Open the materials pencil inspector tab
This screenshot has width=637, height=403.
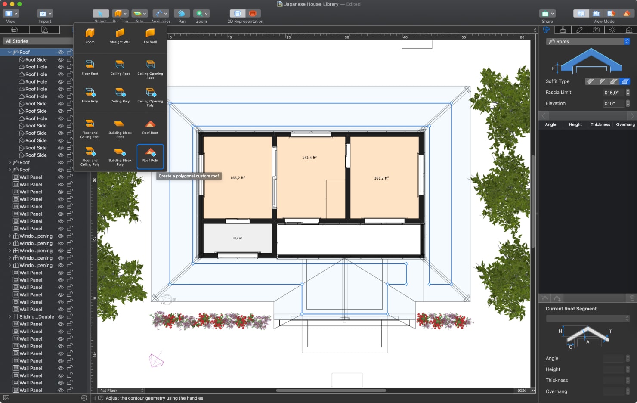tap(579, 30)
